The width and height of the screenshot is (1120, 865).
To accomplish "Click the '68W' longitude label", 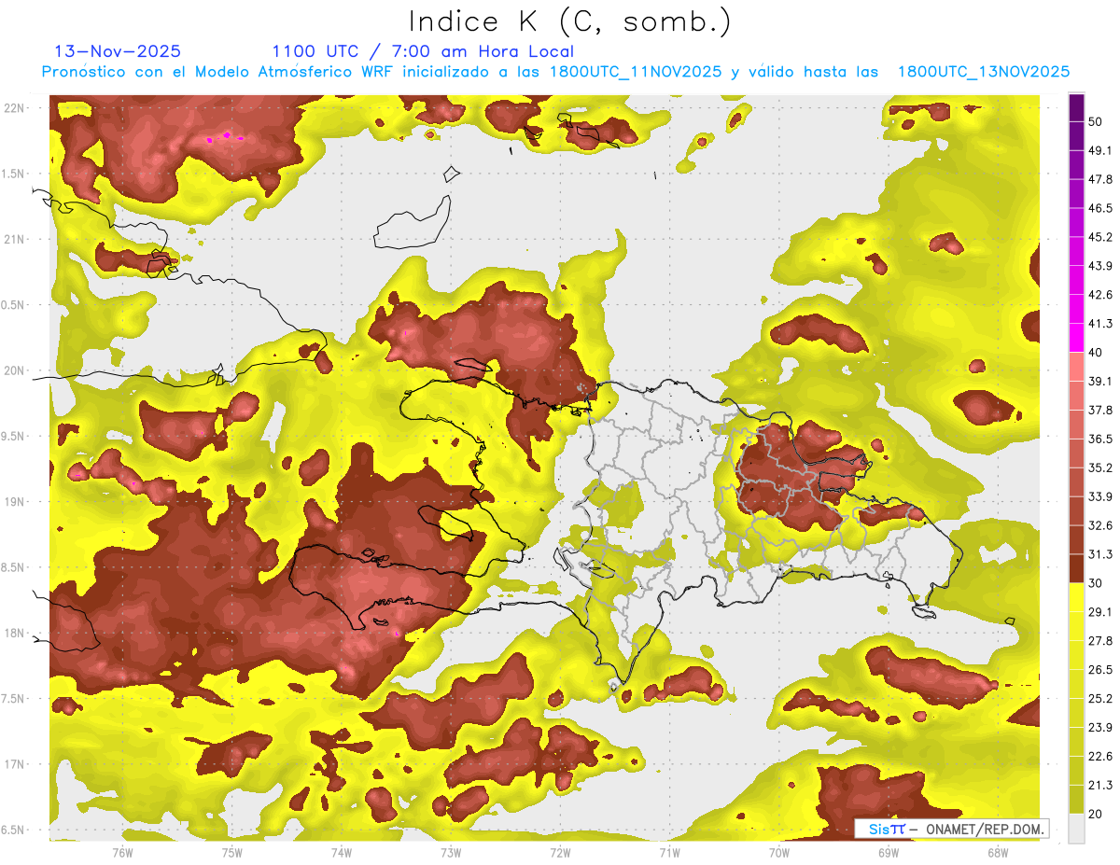I will pos(997,852).
